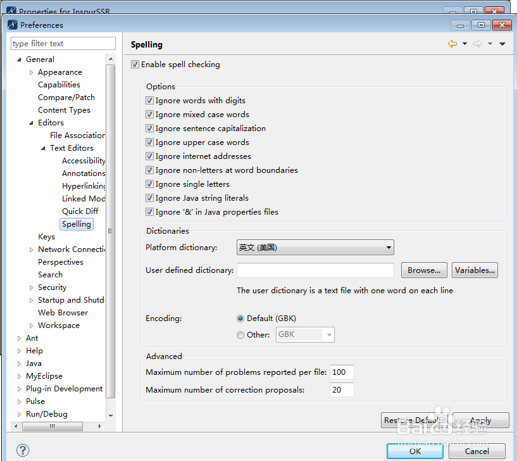
Task: Click the horizontal scroll left arrow
Action: tap(15, 426)
